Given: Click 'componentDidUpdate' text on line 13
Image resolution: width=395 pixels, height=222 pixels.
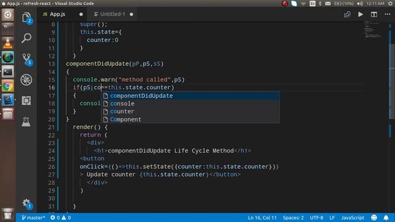Looking at the screenshot, I should pyautogui.click(x=98, y=64).
